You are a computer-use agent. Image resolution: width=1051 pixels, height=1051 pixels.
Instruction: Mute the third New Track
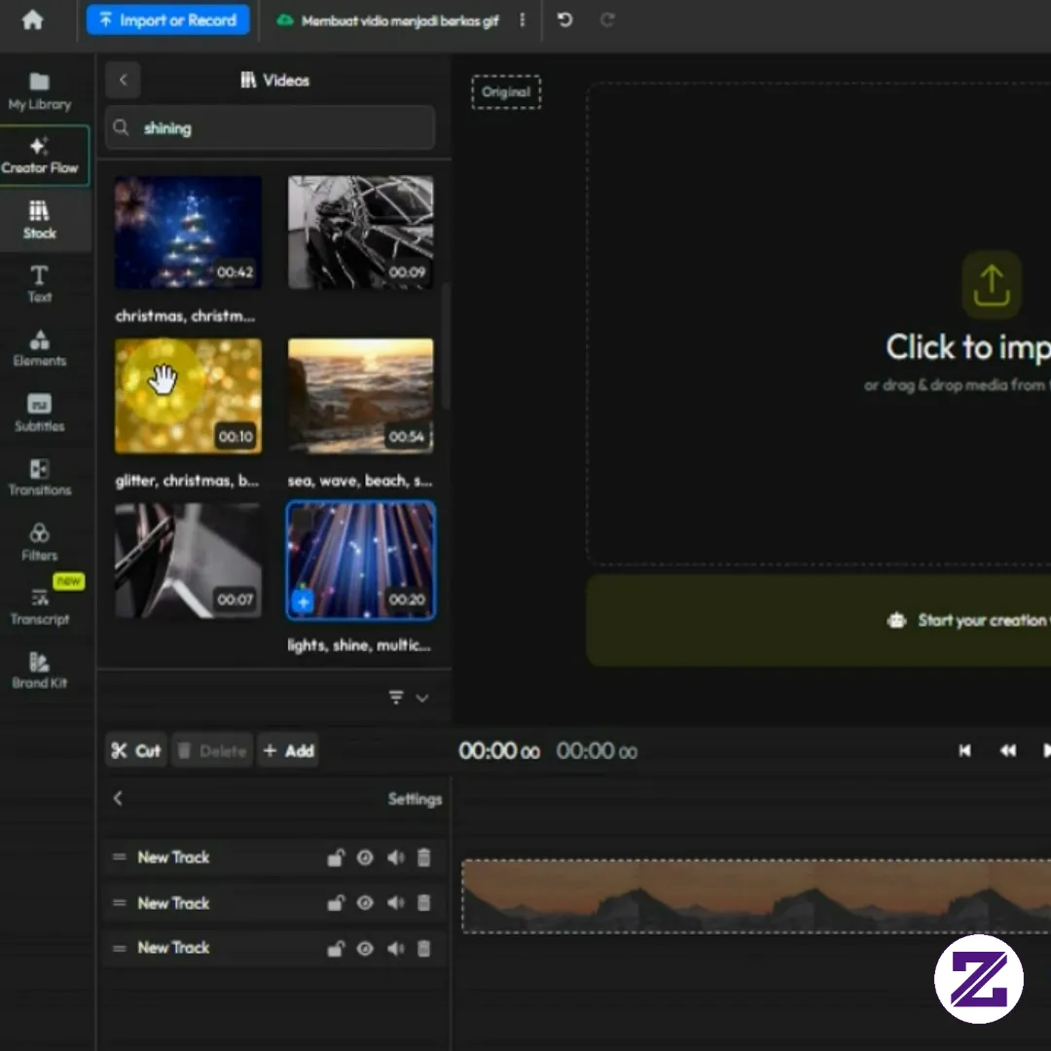[x=395, y=949]
